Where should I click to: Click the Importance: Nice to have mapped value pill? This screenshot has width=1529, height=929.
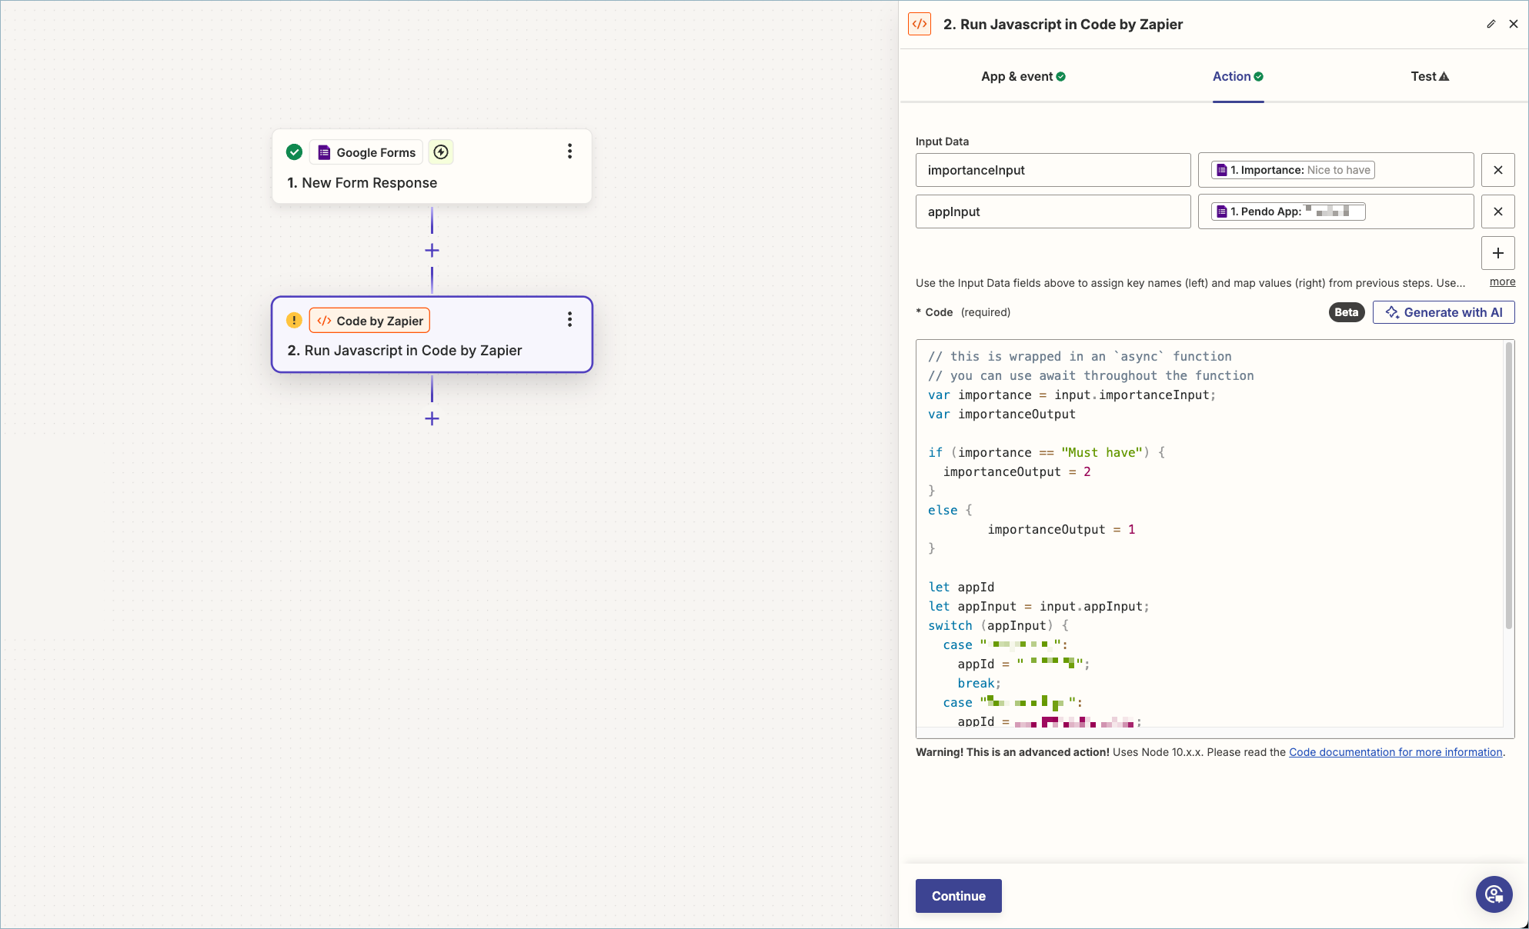click(x=1293, y=170)
